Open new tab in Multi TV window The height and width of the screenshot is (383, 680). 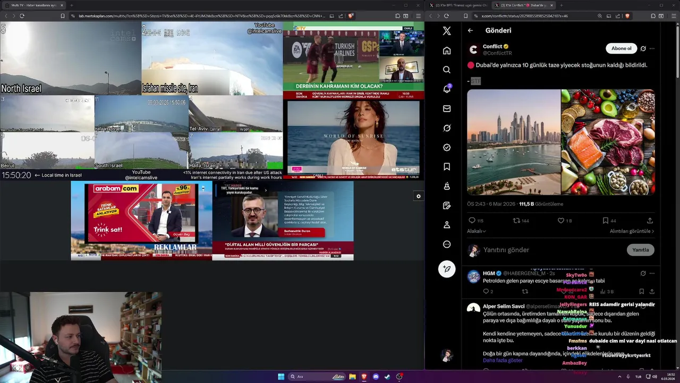[x=71, y=5]
